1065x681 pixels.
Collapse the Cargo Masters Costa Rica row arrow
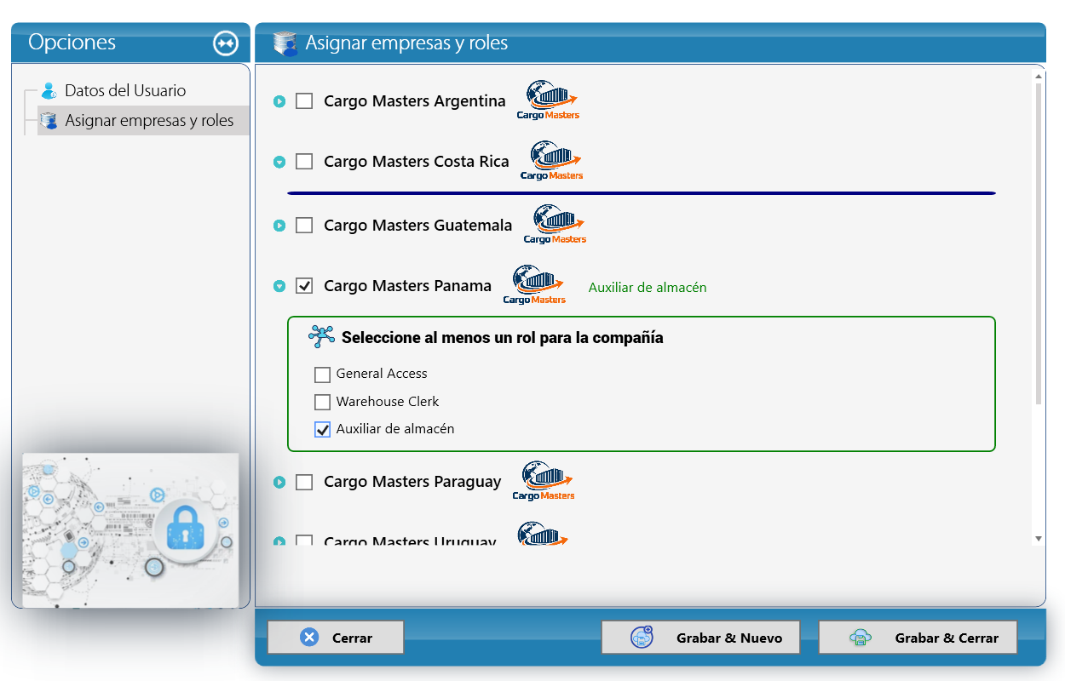279,162
